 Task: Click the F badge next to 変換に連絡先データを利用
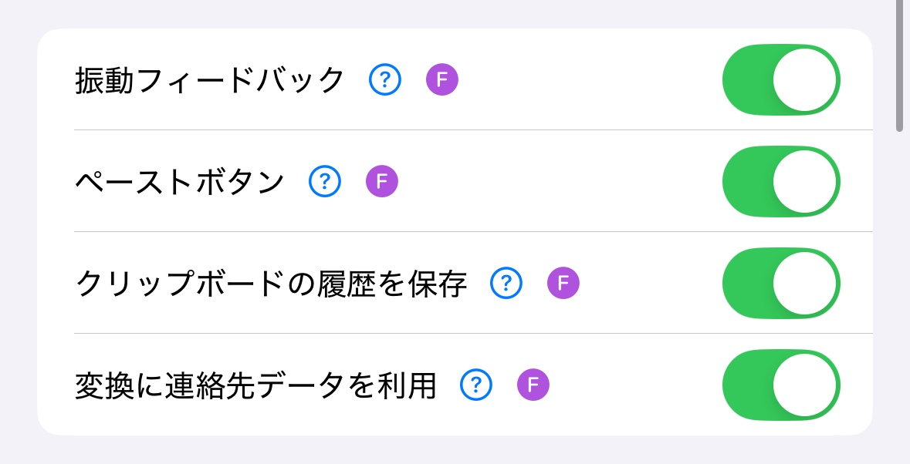[x=533, y=384]
